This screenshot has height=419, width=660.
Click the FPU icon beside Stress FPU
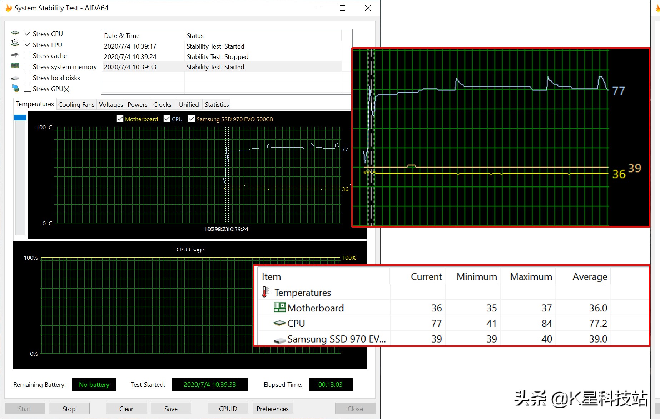tap(15, 44)
